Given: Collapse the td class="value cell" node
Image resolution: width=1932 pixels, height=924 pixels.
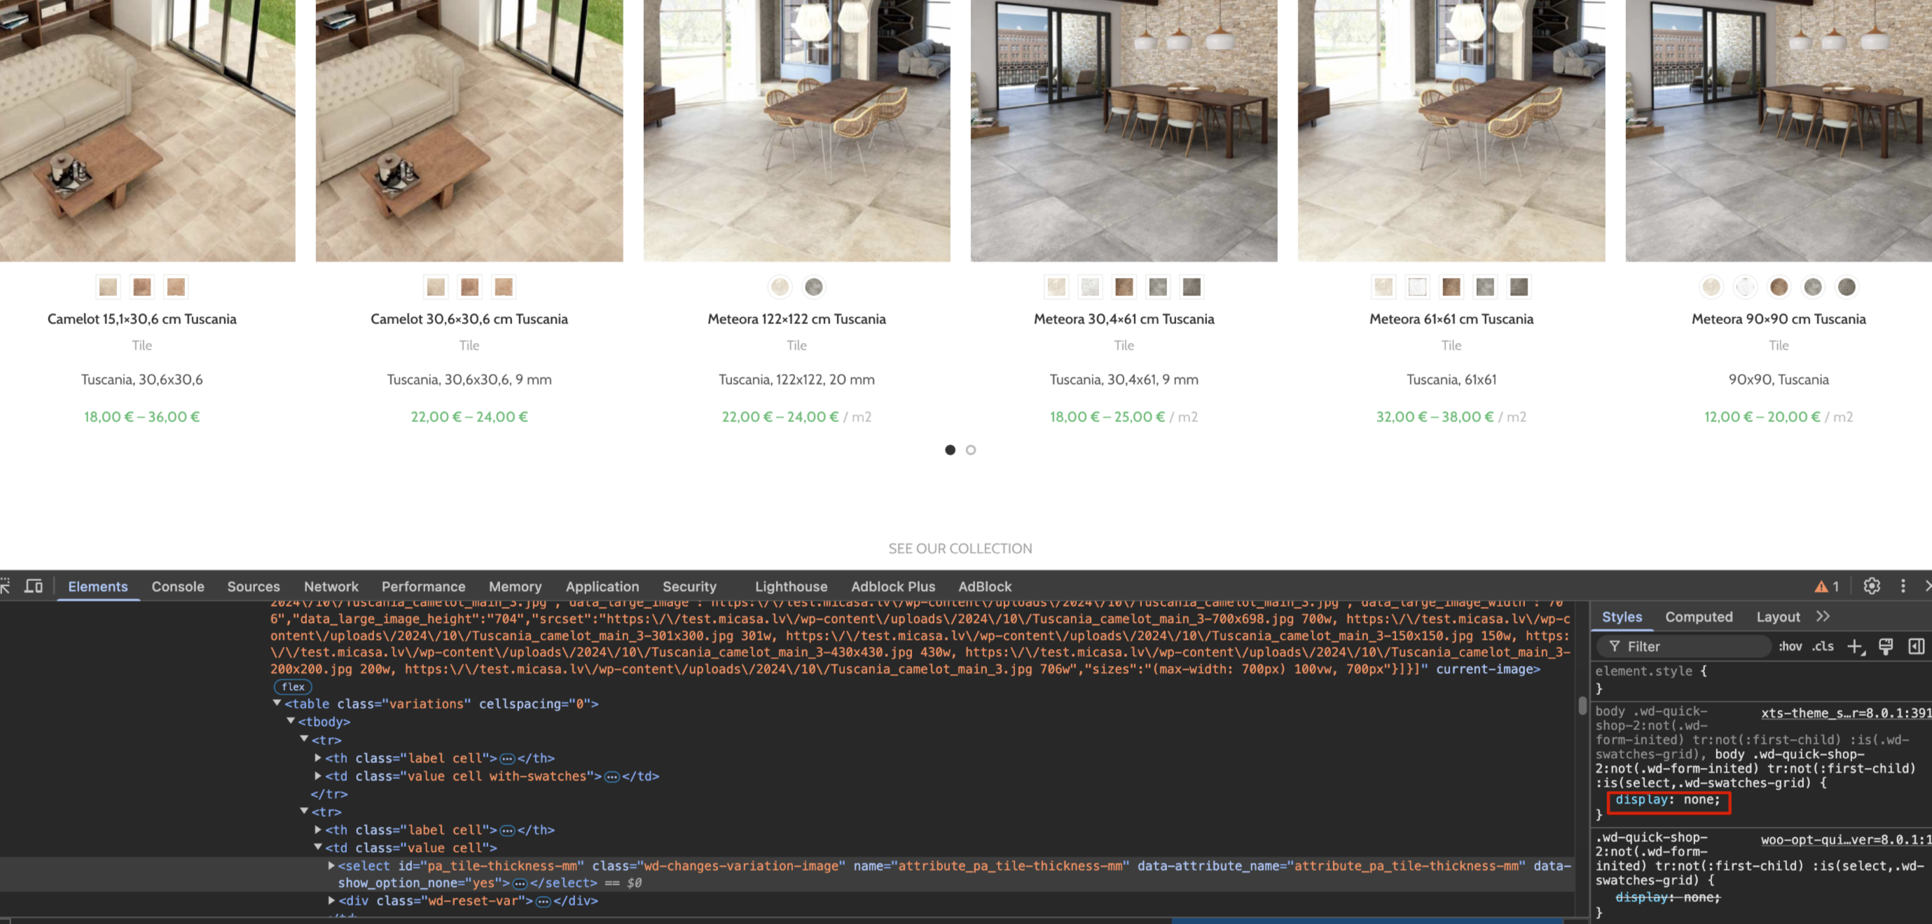Looking at the screenshot, I should (x=318, y=847).
